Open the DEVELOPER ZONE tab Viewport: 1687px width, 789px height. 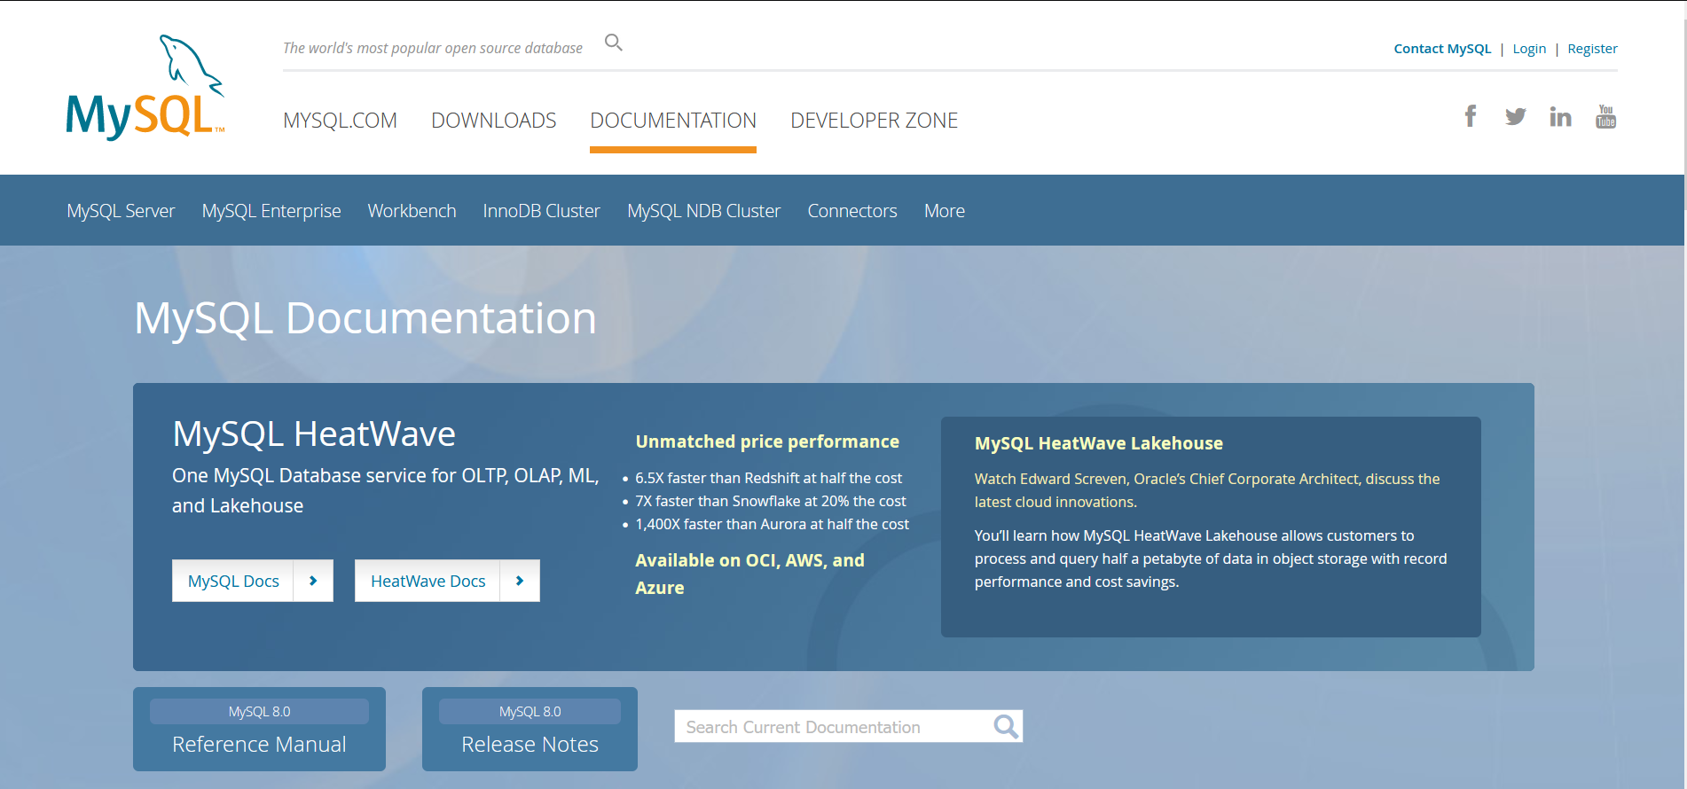(874, 121)
